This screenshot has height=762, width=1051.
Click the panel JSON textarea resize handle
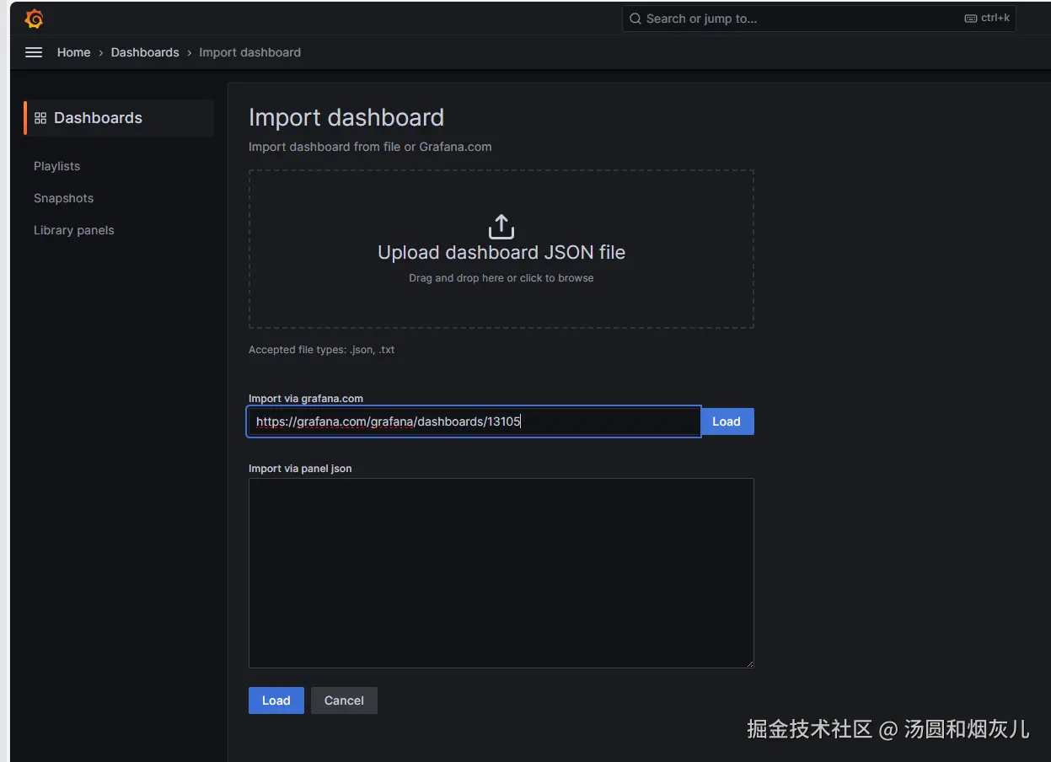click(748, 663)
